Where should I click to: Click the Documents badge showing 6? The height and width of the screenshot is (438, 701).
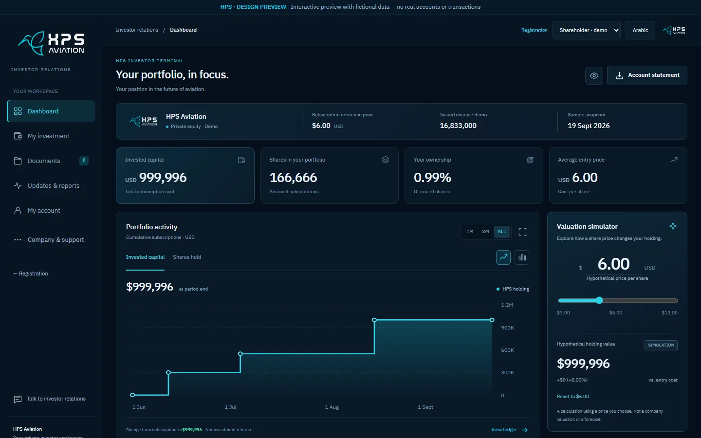(x=84, y=161)
